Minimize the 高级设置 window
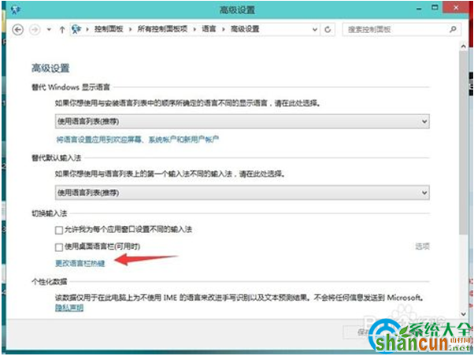This screenshot has height=356, width=474. pos(419,9)
